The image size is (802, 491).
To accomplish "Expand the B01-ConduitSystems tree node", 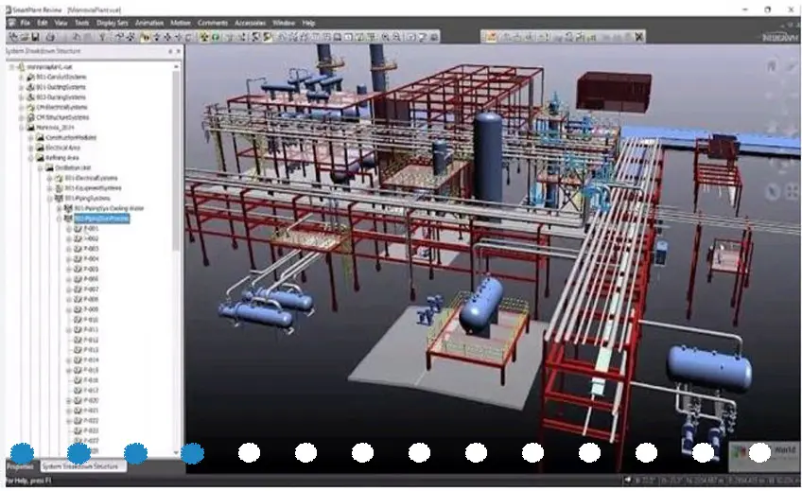I will (x=22, y=78).
